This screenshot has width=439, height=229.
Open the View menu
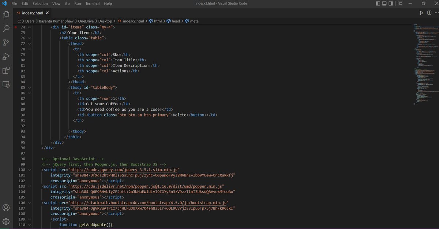pyautogui.click(x=56, y=3)
